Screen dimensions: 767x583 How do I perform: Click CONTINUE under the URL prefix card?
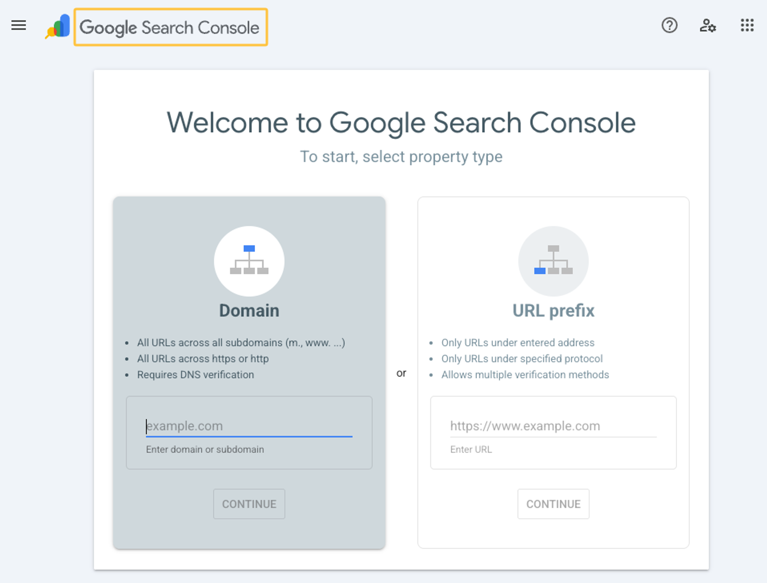click(553, 504)
